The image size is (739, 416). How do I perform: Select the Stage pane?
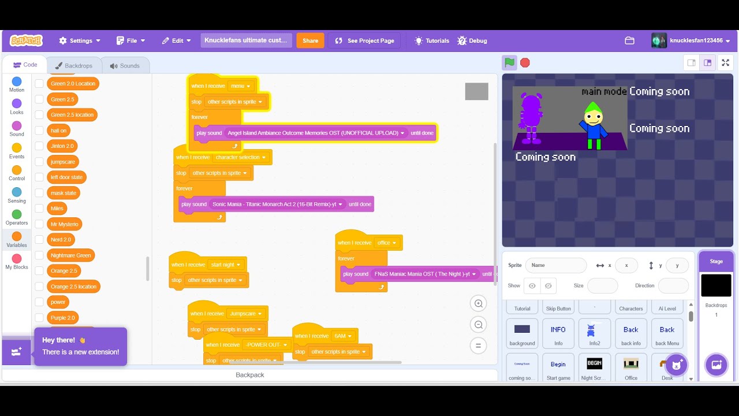point(716,317)
